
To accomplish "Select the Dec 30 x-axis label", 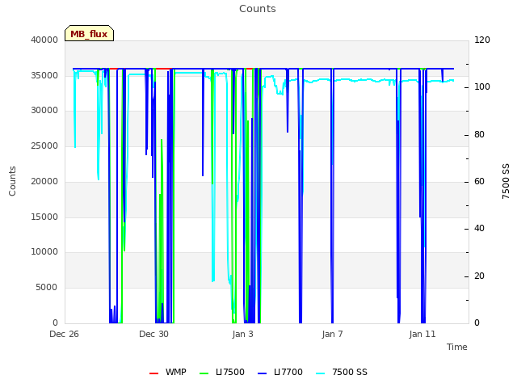I will (x=153, y=334).
